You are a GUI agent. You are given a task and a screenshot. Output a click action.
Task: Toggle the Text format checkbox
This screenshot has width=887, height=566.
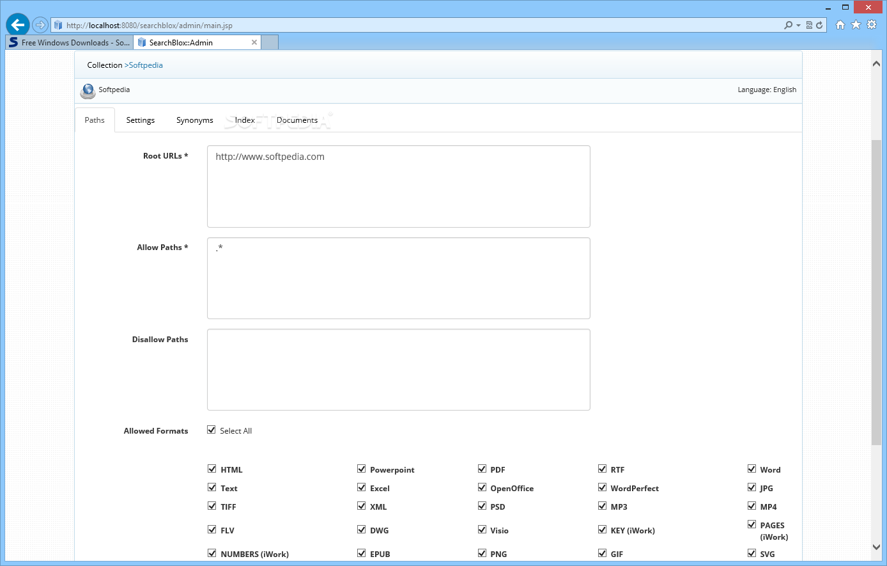coord(212,487)
